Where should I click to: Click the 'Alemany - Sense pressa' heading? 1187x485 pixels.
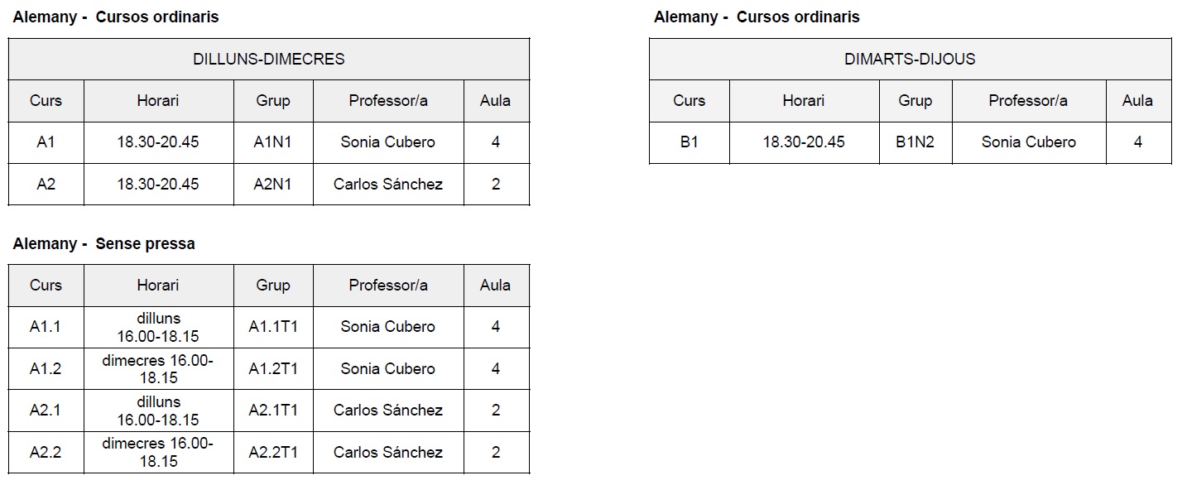104,243
